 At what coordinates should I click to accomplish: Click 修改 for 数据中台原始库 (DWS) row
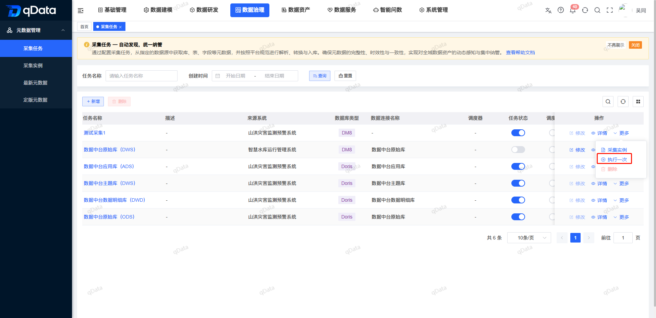pos(577,150)
